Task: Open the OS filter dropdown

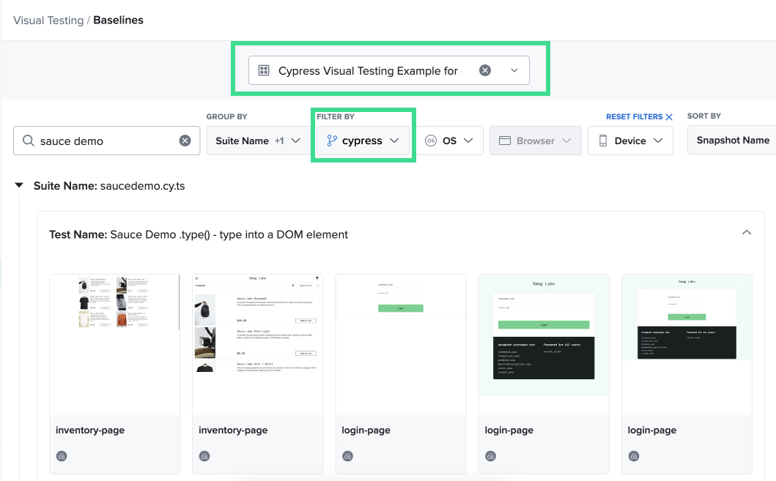Action: click(450, 141)
